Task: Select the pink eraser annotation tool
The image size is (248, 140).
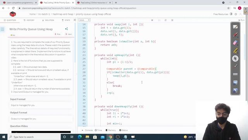Action: tap(235, 43)
